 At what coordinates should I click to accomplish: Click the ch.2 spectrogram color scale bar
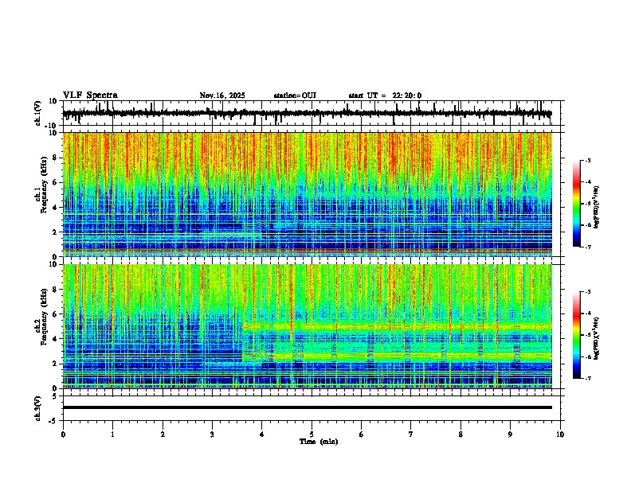577,335
